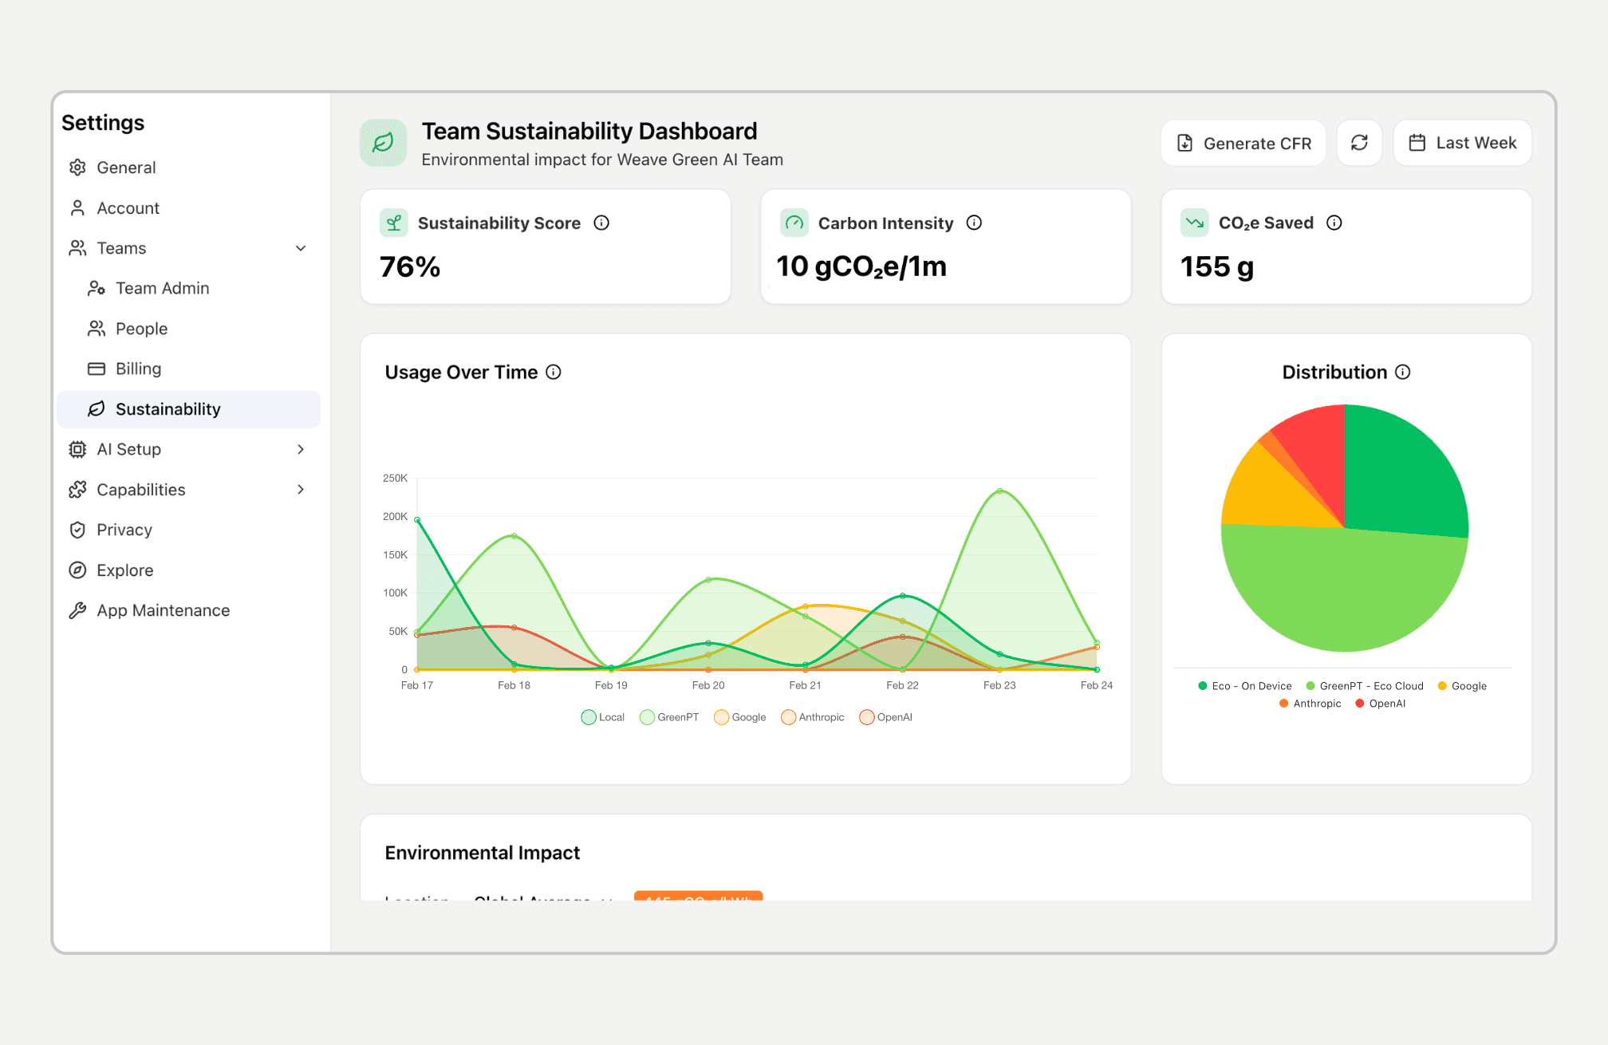Click the General gear icon in sidebar

point(77,168)
